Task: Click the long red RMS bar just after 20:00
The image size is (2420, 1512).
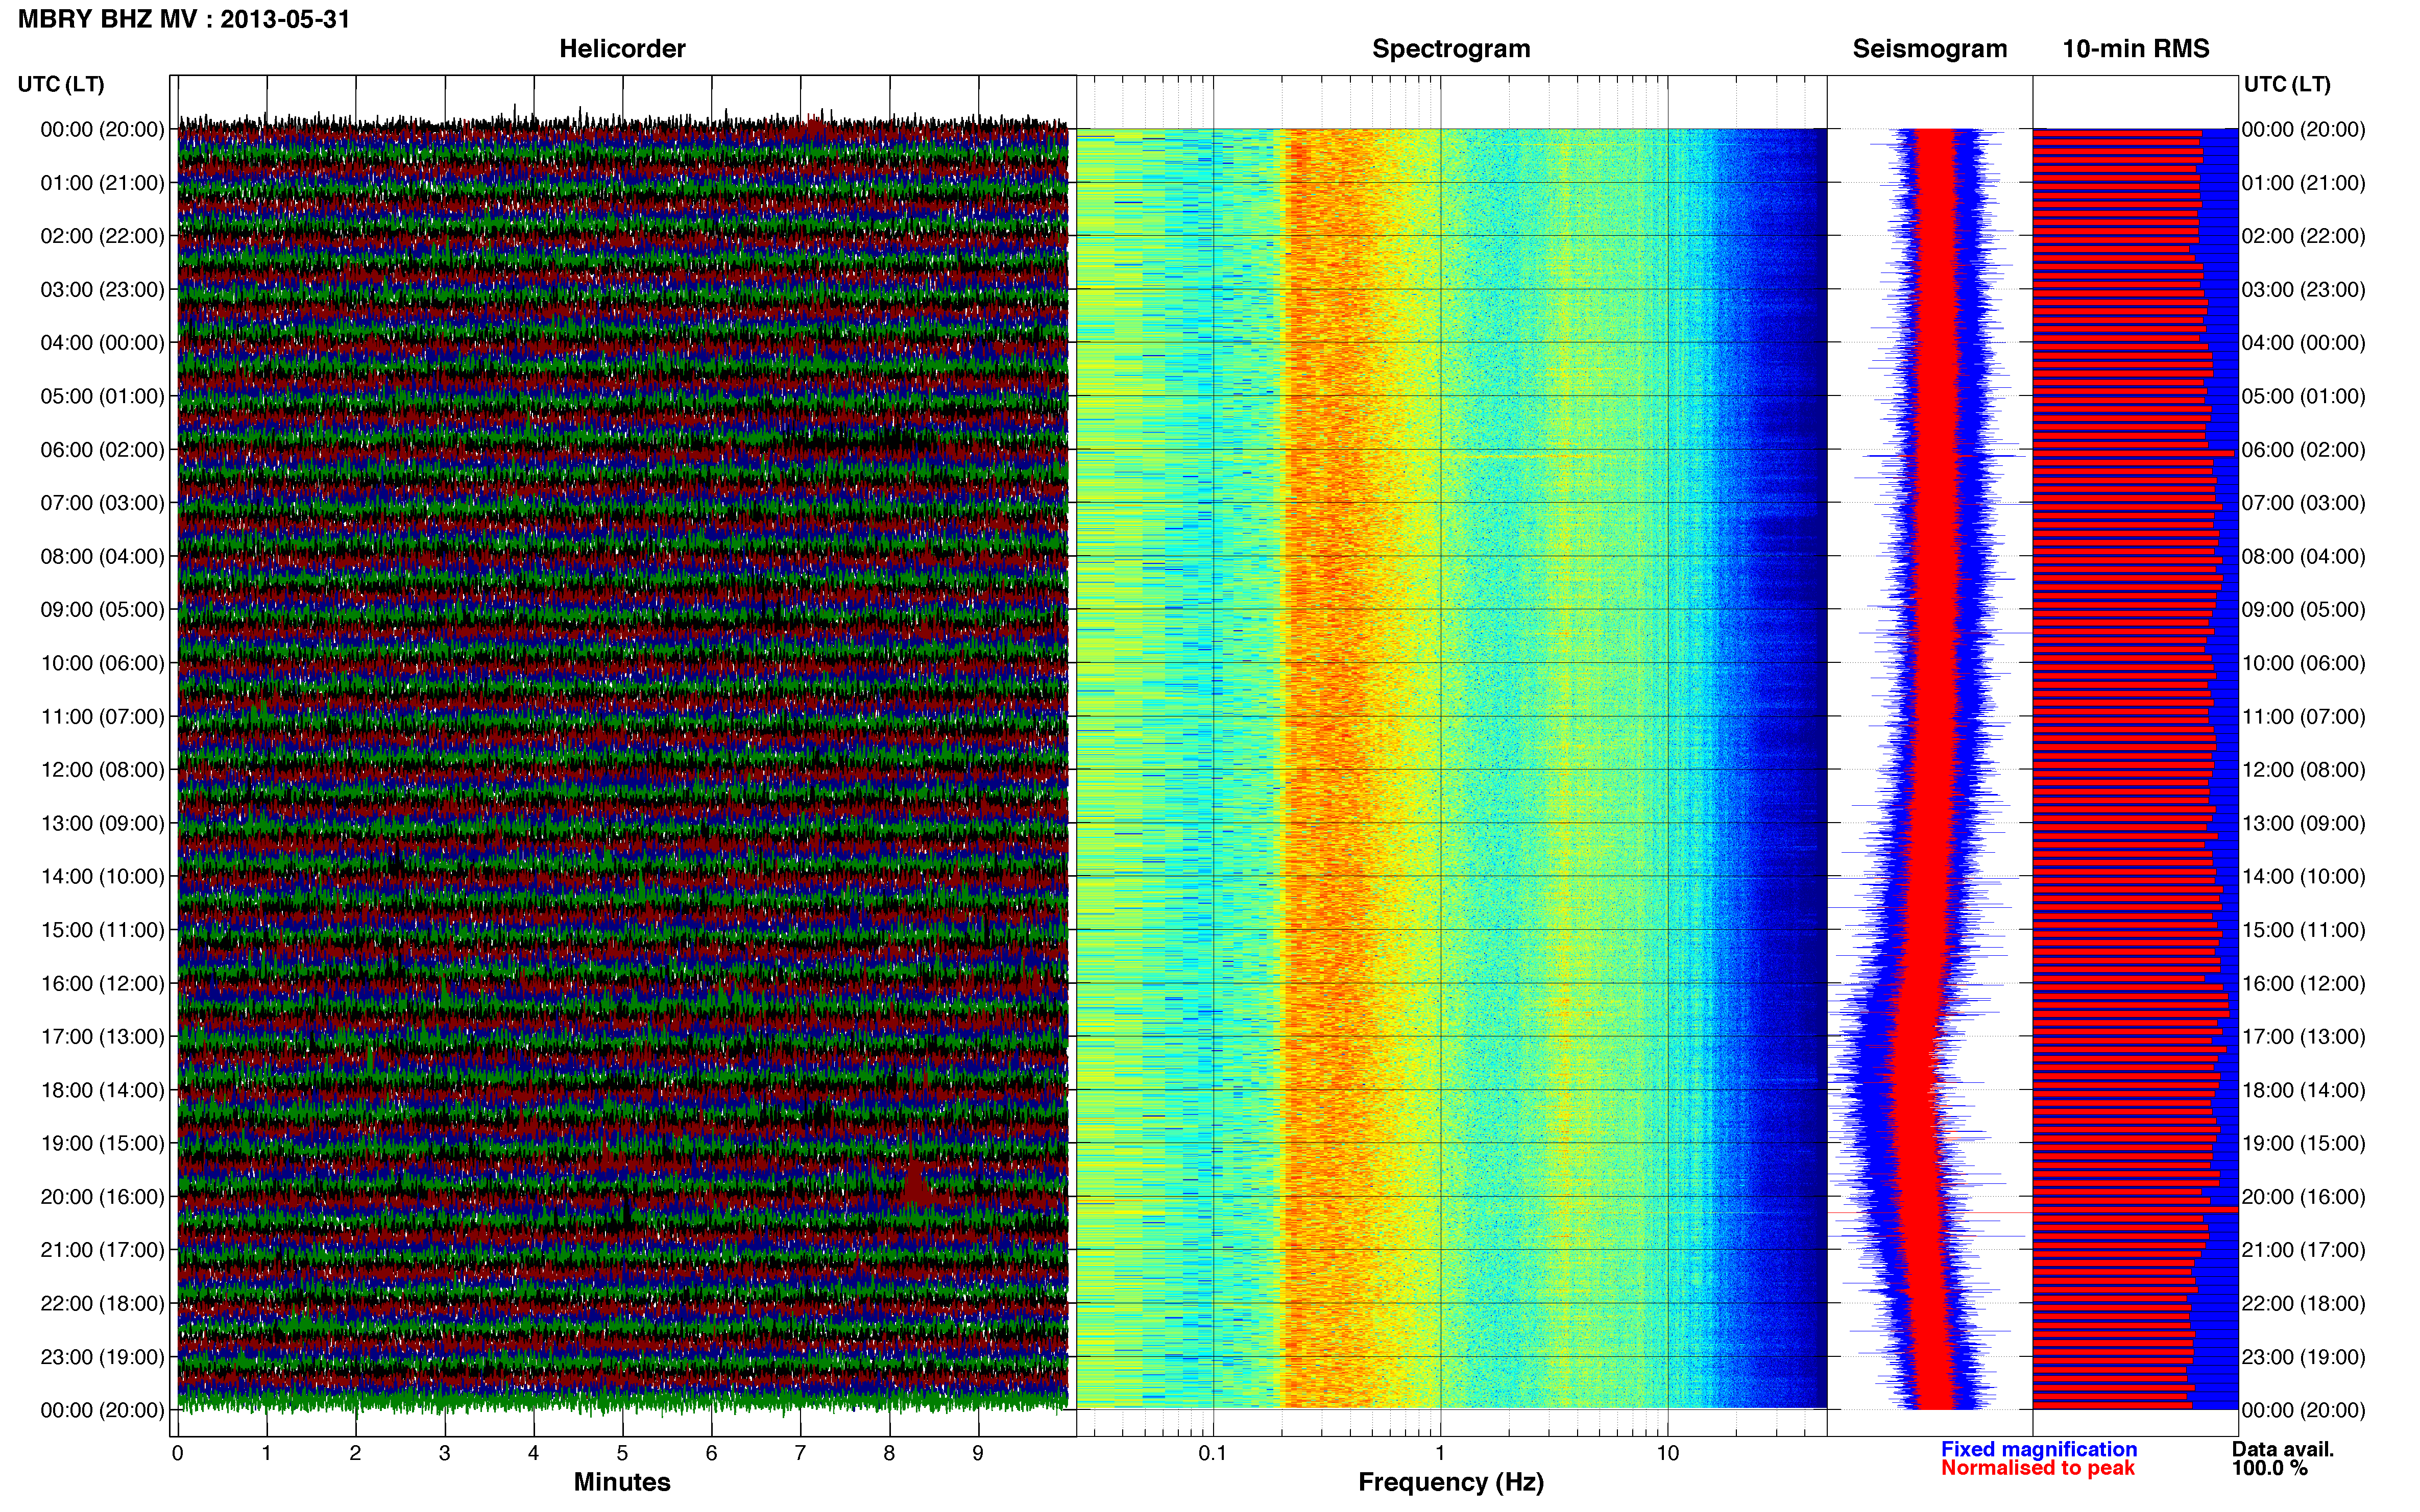Action: point(2135,1210)
